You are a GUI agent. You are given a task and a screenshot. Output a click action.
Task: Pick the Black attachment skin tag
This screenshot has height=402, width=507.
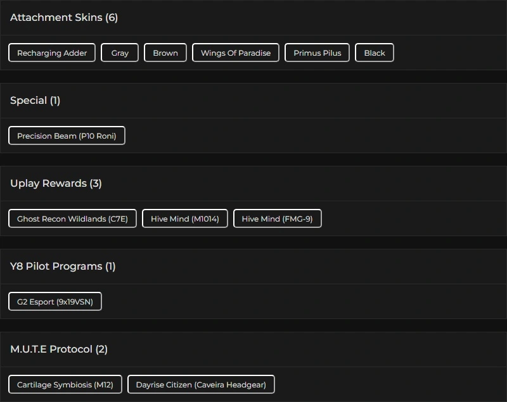click(375, 53)
